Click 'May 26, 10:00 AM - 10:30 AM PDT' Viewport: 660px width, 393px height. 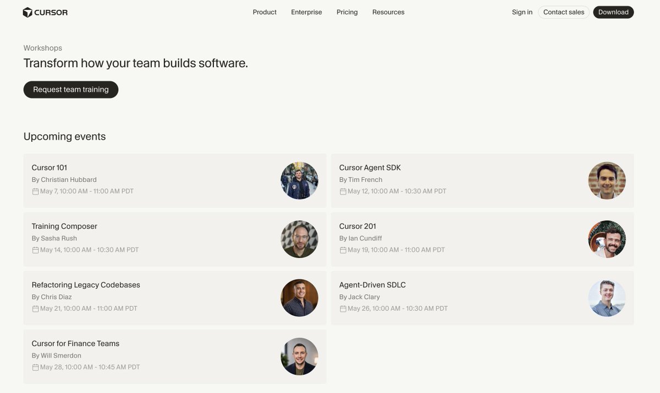[x=398, y=309]
